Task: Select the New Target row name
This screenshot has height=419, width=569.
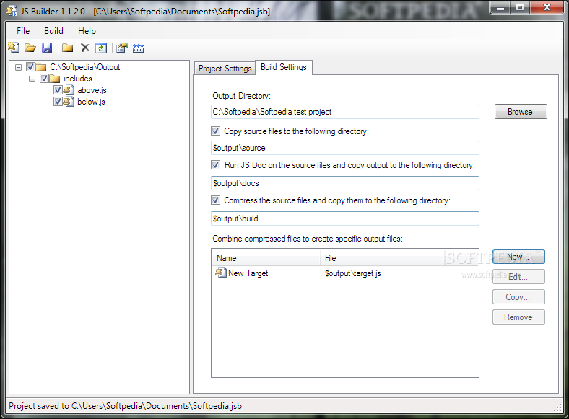Action: [248, 273]
